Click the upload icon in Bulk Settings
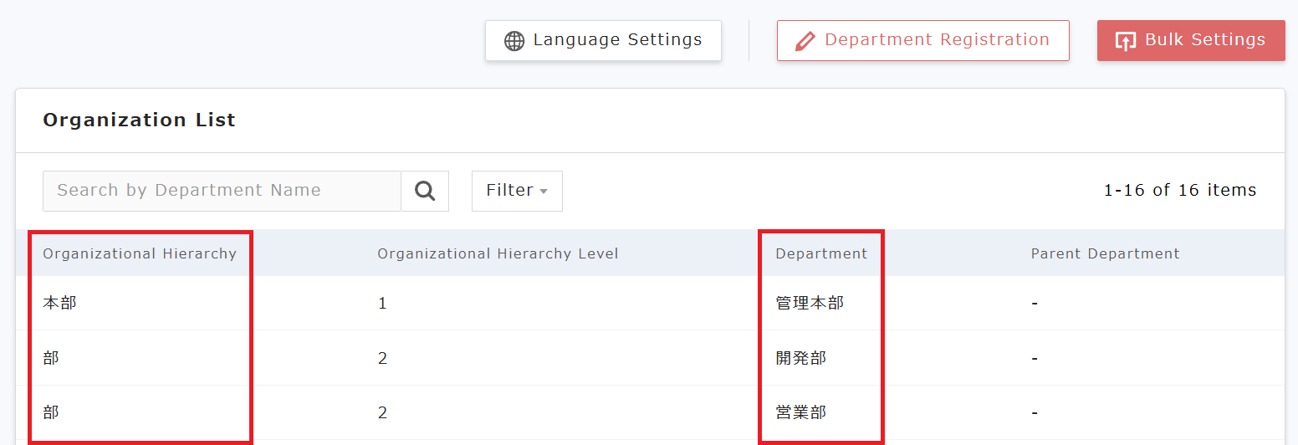 point(1126,41)
